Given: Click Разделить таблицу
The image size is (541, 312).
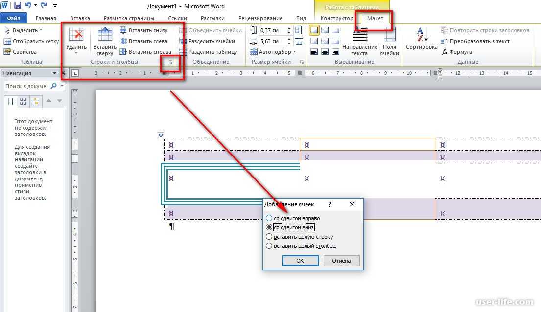Looking at the screenshot, I should (208, 52).
